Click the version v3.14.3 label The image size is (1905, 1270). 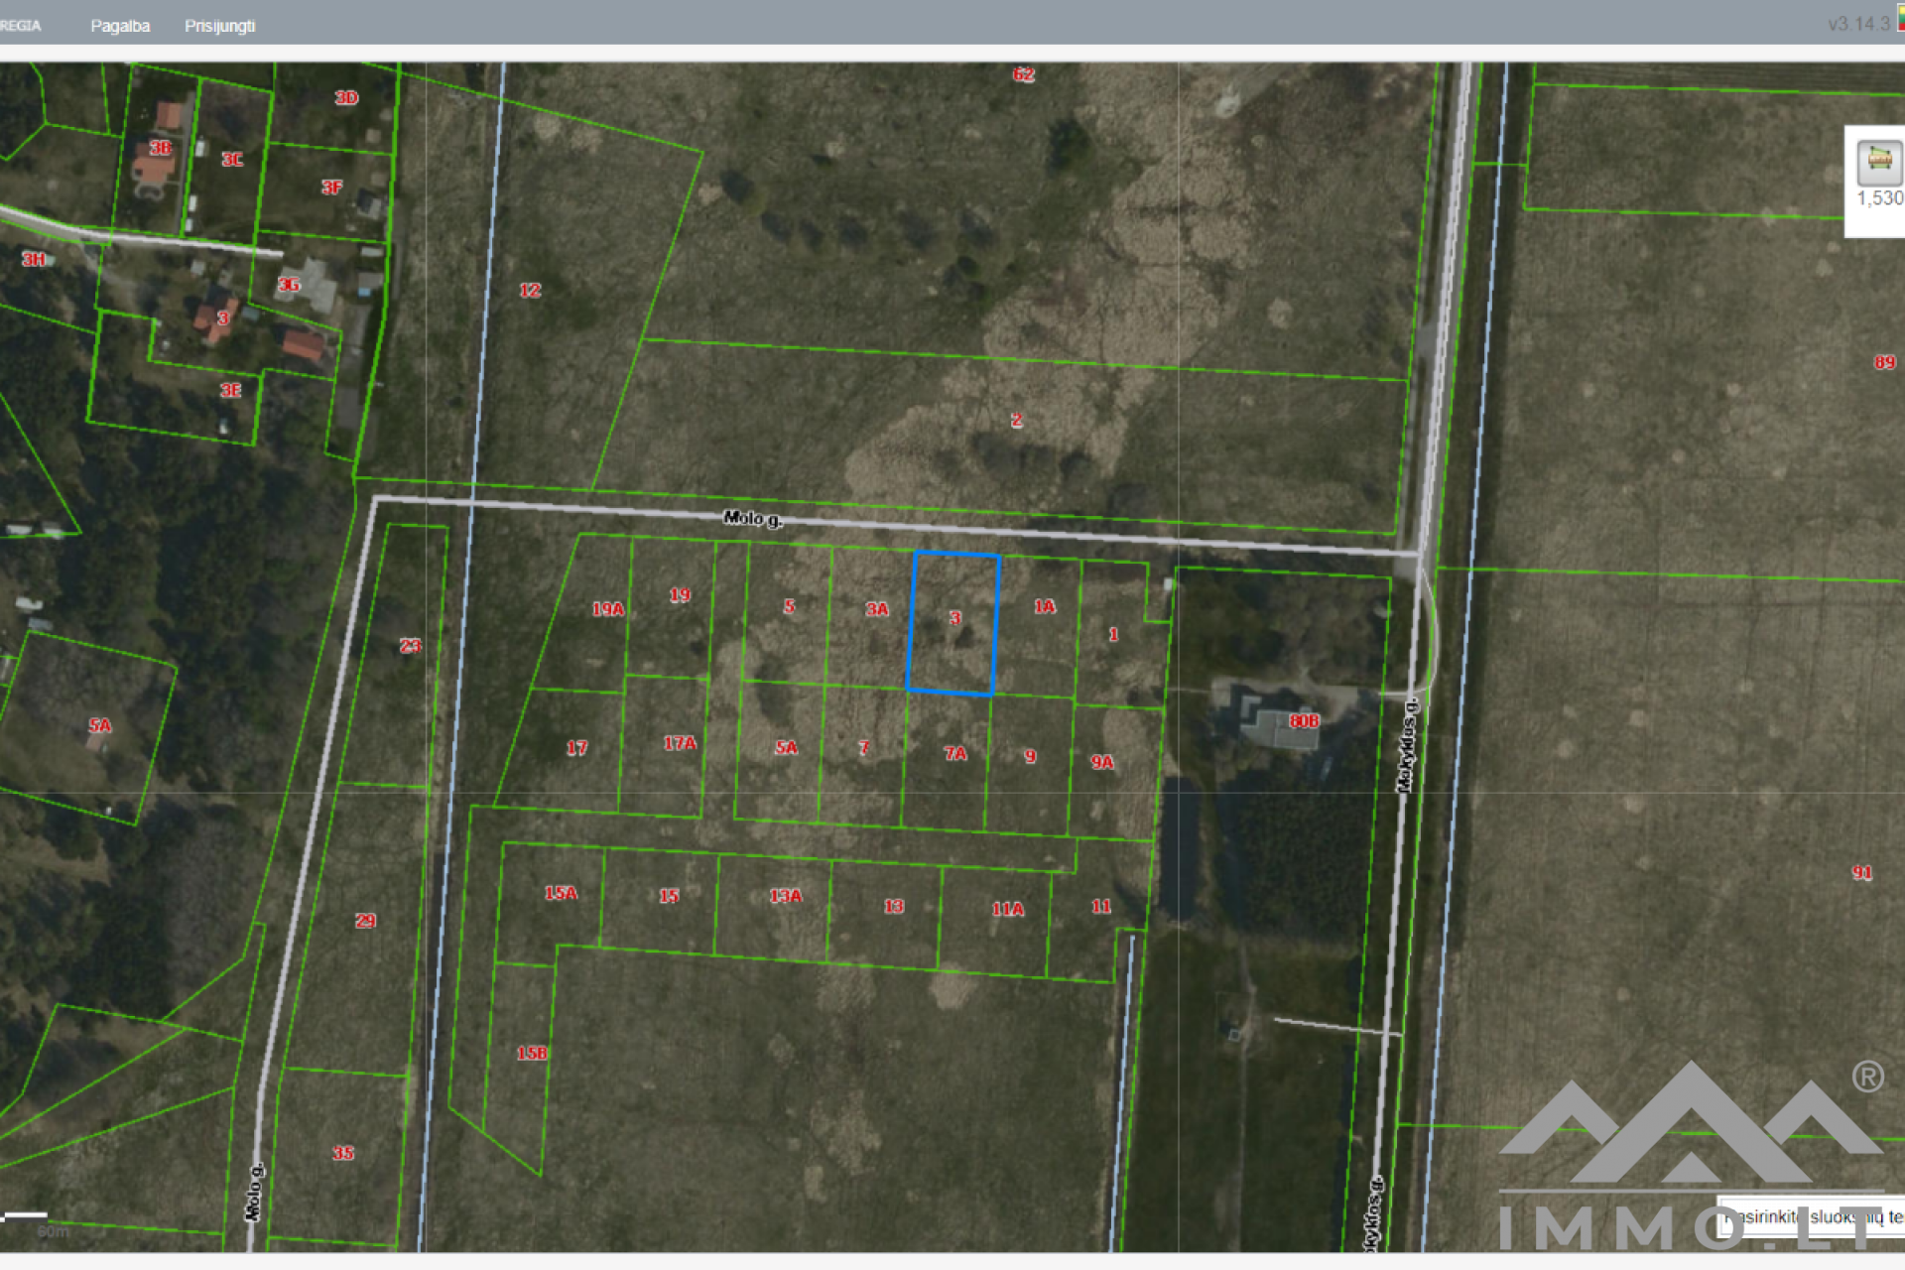point(1858,24)
